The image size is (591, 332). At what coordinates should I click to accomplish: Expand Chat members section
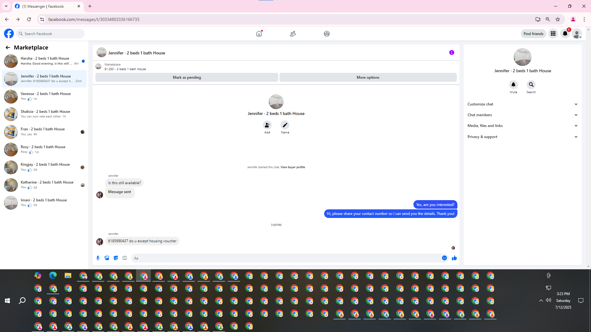click(522, 115)
